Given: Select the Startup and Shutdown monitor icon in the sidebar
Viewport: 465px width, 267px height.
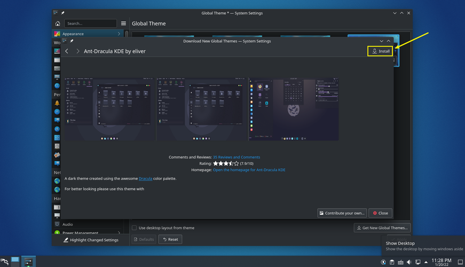Looking at the screenshot, I should (57, 77).
